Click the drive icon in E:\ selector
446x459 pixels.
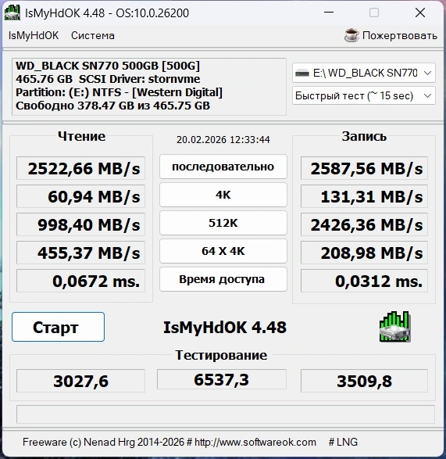[x=302, y=73]
